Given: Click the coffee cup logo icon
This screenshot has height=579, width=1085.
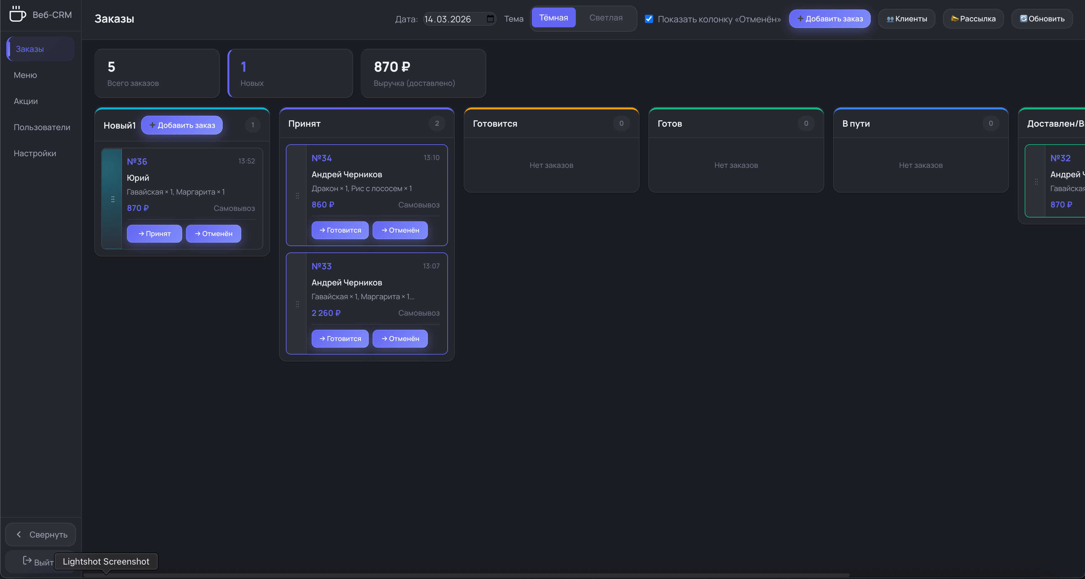Looking at the screenshot, I should tap(17, 14).
